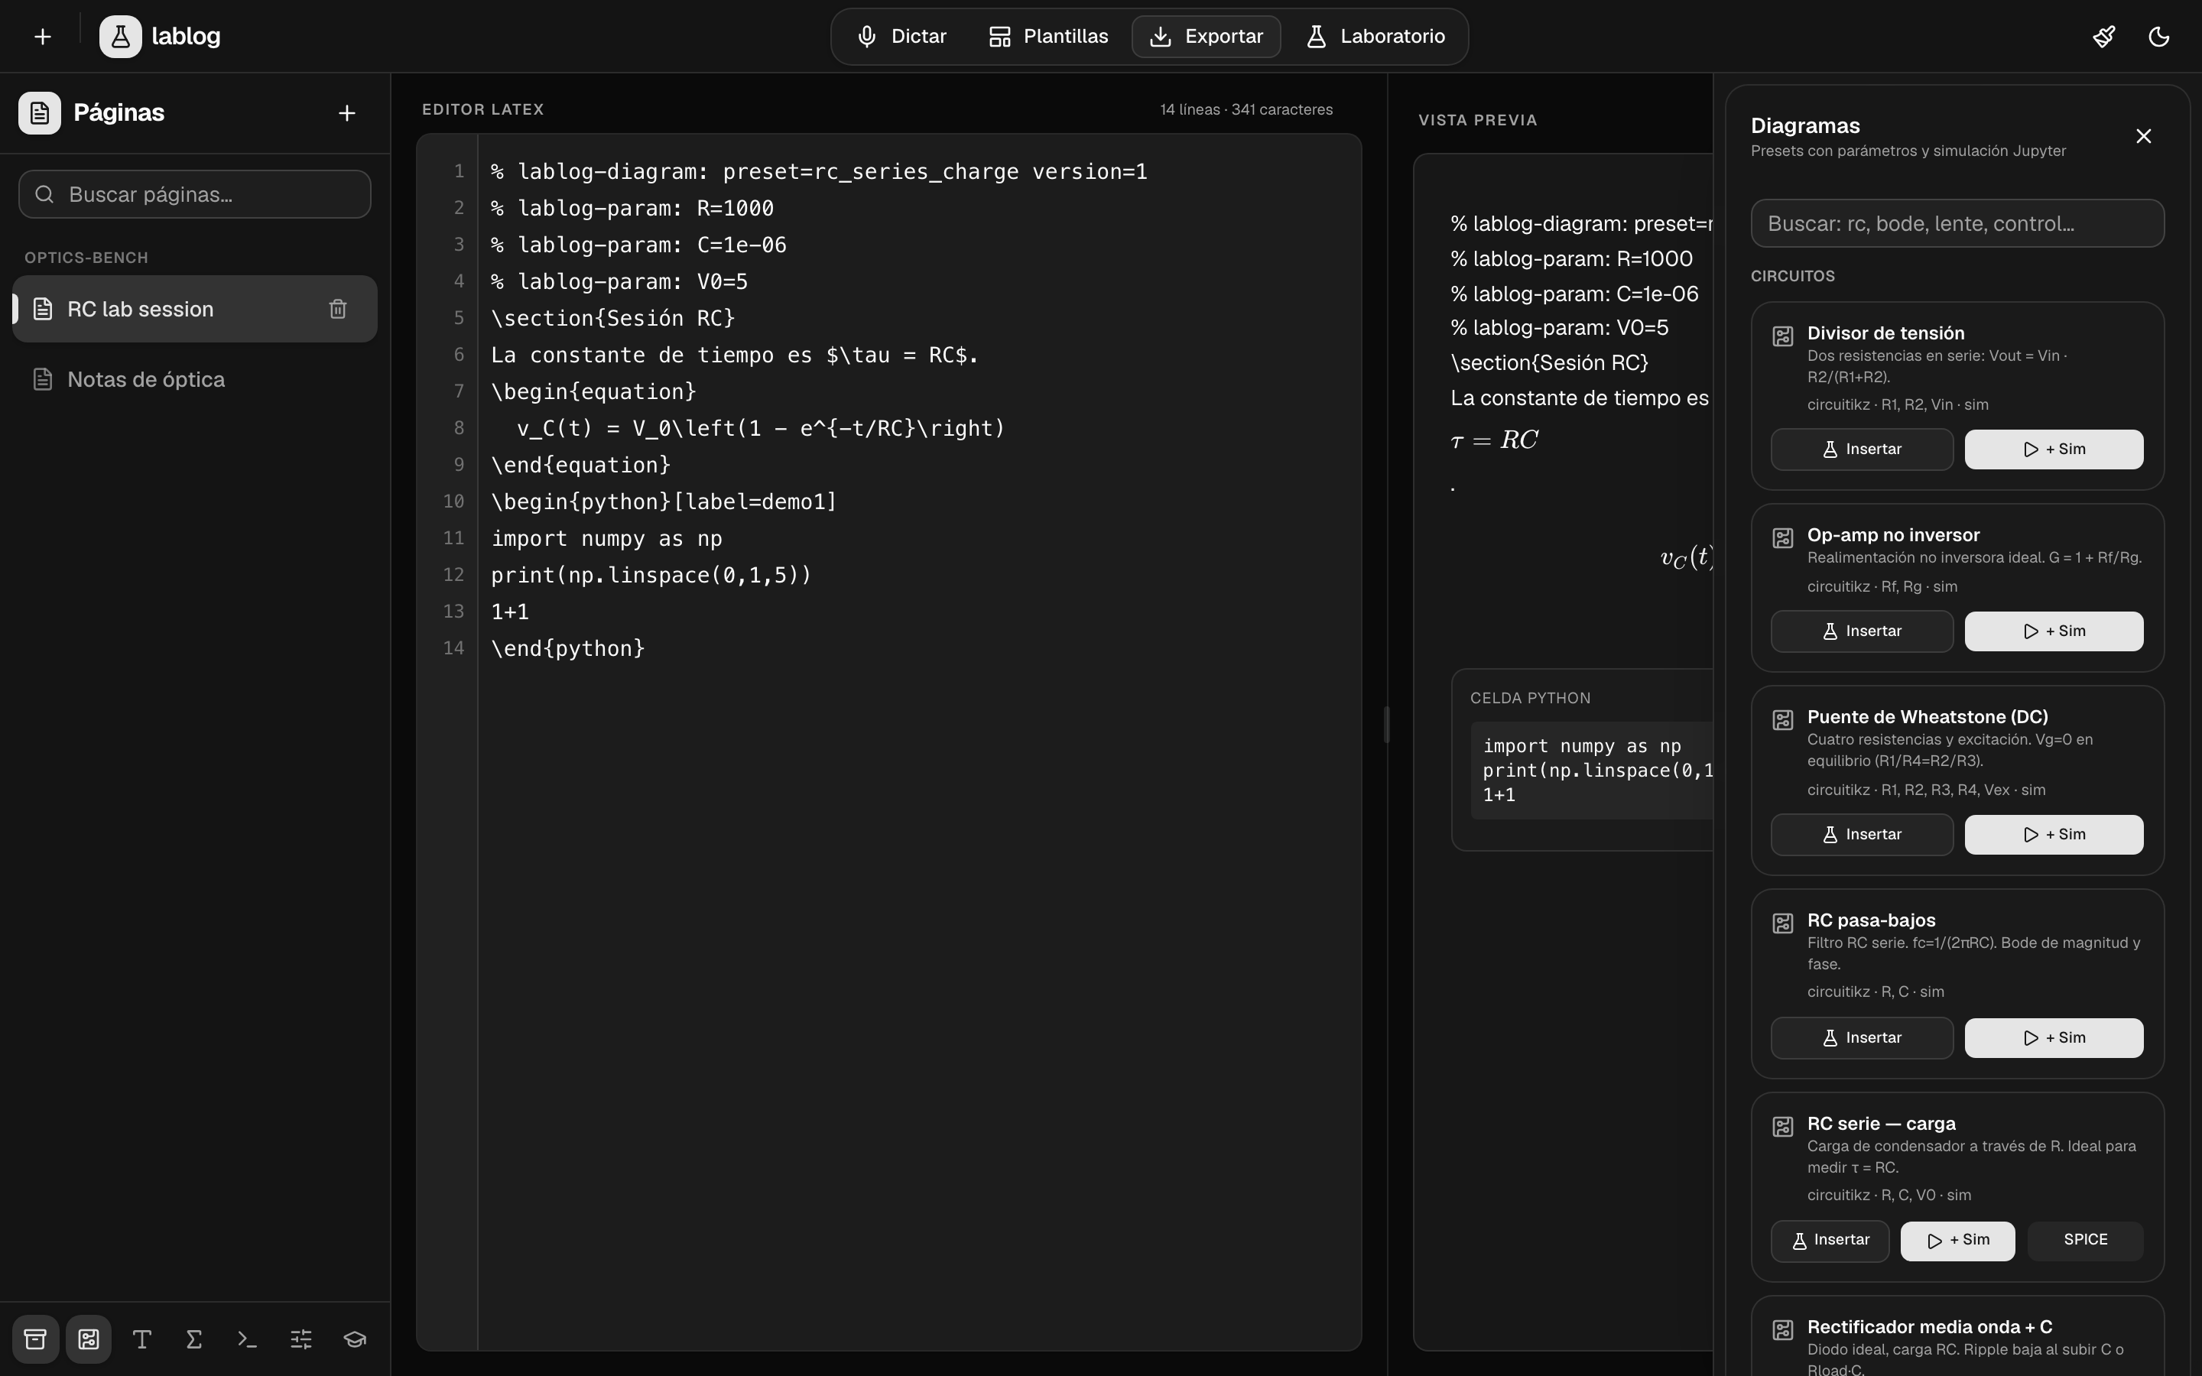Screen dimensions: 2202x1376
Task: Click the paintbrush theme icon
Action: (2103, 37)
